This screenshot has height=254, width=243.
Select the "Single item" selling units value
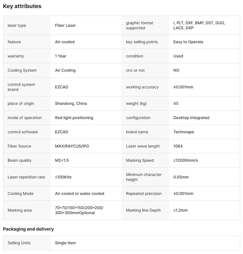pos(65,243)
